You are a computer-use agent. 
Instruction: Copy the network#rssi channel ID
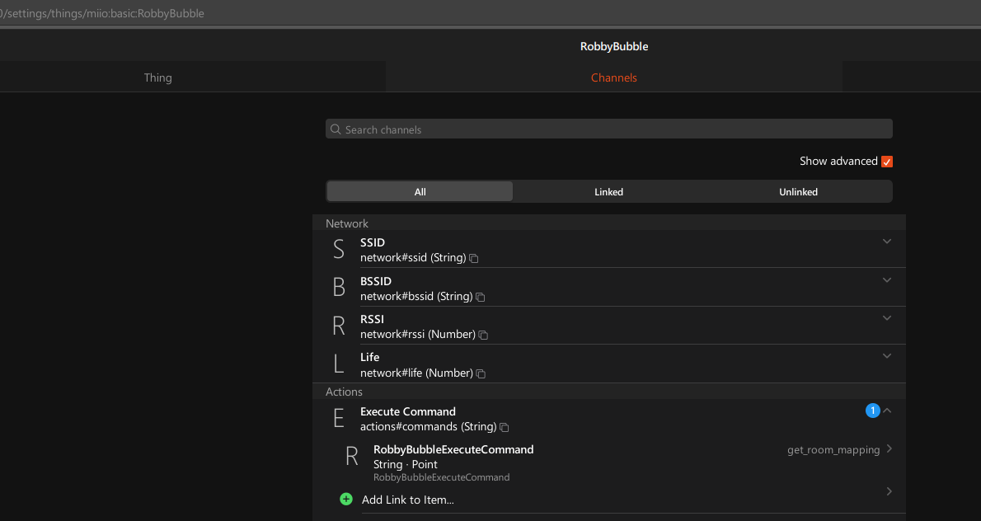pos(484,335)
